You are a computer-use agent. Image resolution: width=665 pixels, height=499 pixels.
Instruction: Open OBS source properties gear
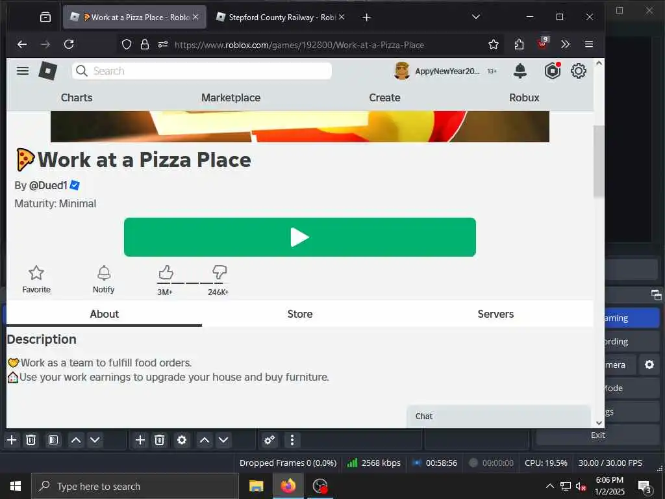click(182, 440)
